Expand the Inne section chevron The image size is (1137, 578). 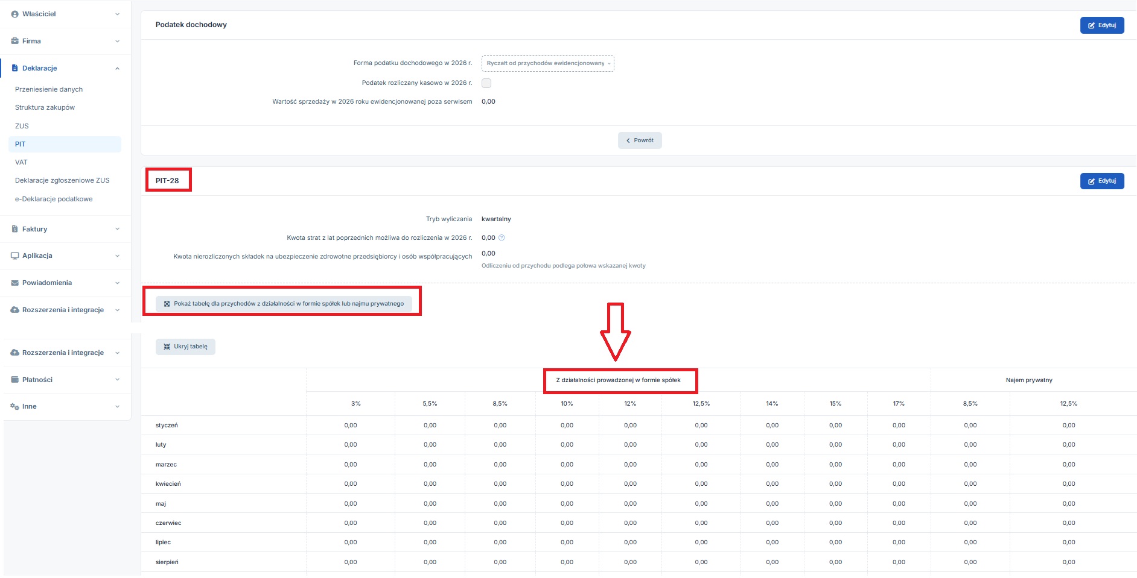point(117,406)
